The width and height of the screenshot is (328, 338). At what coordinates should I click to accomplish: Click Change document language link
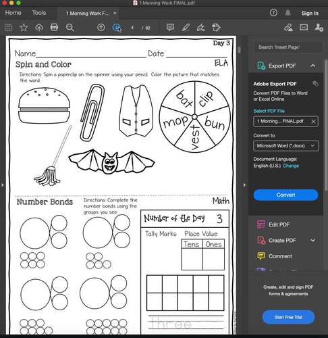pyautogui.click(x=291, y=166)
